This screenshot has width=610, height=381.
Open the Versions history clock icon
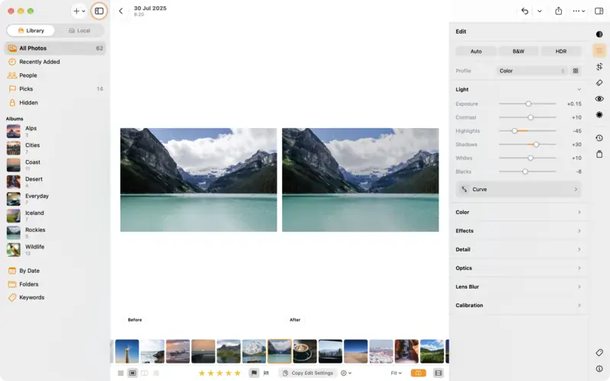599,138
